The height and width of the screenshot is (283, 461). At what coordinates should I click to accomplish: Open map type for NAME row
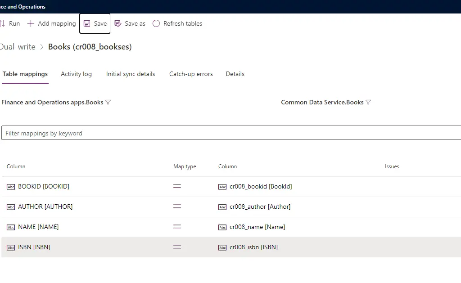pyautogui.click(x=177, y=227)
